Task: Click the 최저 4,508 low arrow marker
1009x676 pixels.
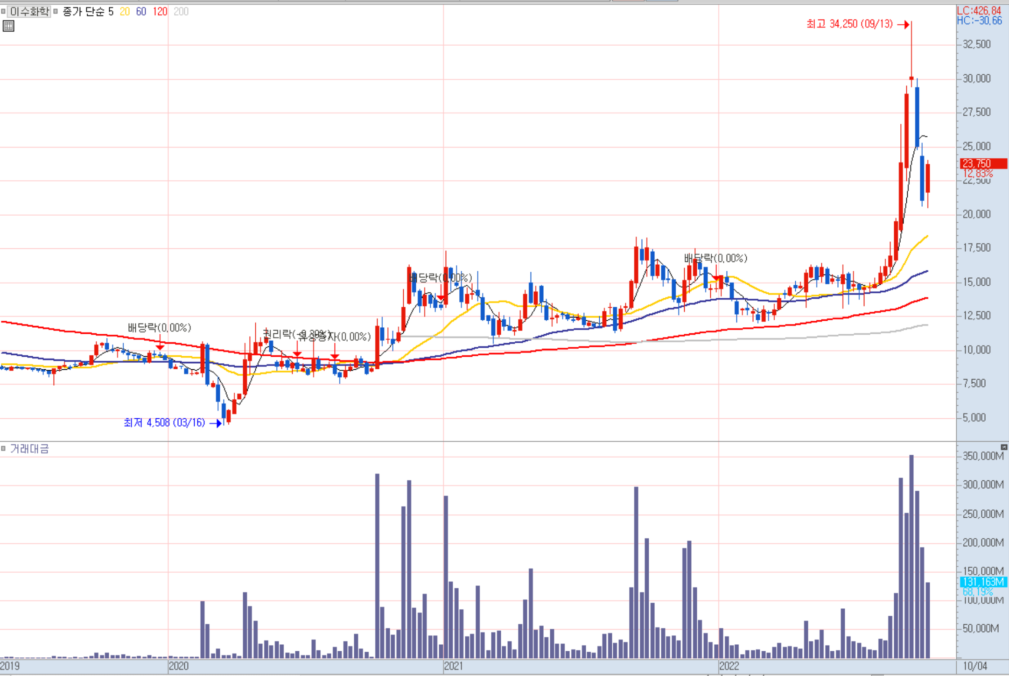Action: pyautogui.click(x=216, y=423)
